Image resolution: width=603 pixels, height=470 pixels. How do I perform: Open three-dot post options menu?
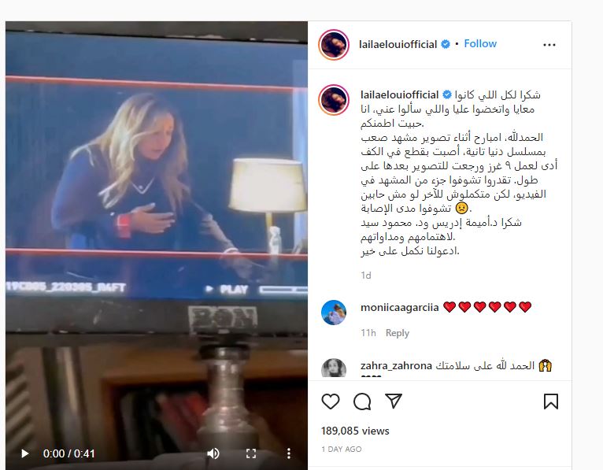point(549,45)
